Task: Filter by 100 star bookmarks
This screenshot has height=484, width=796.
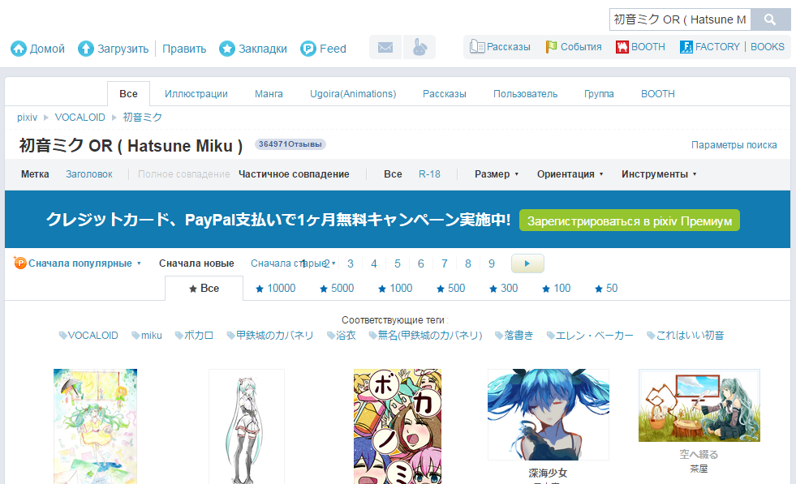Action: coord(557,288)
